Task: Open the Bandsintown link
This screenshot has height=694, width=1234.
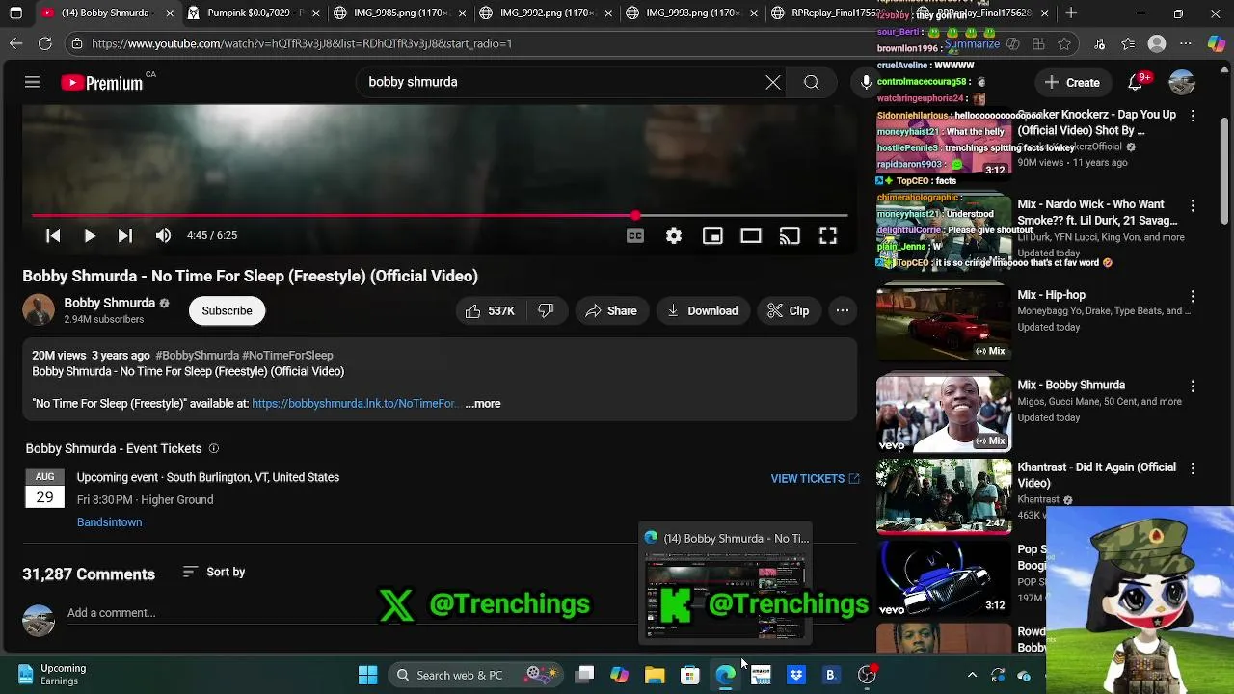Action: tap(109, 522)
